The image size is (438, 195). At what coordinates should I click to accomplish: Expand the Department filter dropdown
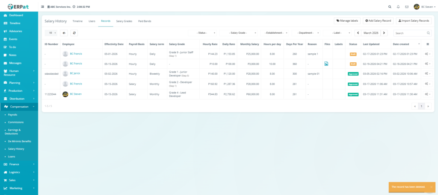(x=306, y=33)
